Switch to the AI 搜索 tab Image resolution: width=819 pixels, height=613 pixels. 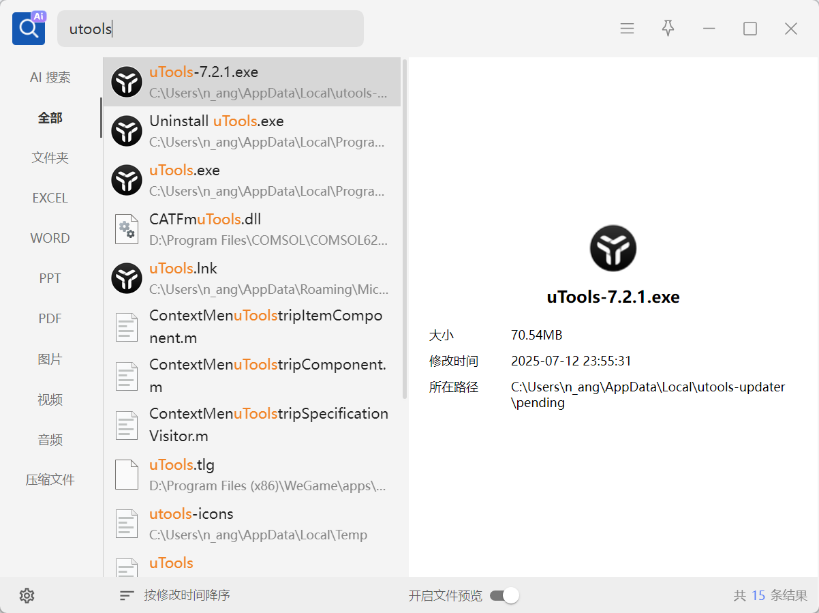[x=50, y=78]
